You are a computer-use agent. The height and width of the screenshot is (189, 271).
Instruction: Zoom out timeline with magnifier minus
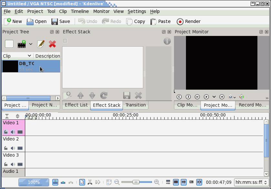click(x=117, y=182)
